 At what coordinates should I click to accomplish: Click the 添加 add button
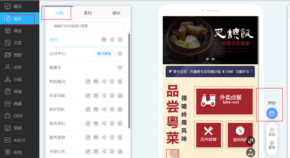tap(272, 132)
